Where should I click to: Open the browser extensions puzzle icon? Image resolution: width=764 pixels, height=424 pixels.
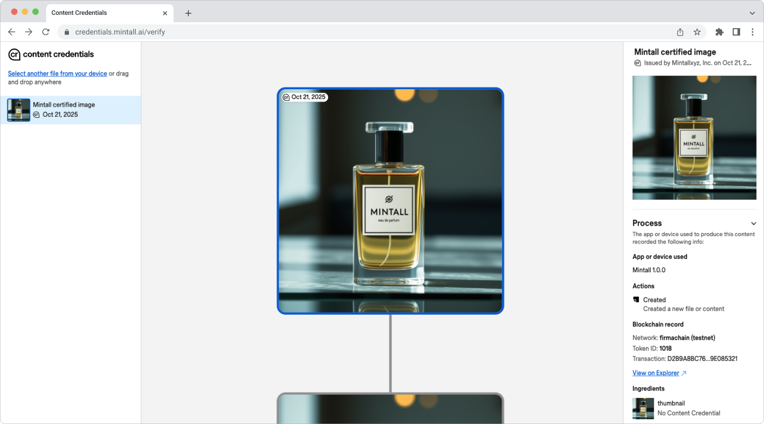719,32
